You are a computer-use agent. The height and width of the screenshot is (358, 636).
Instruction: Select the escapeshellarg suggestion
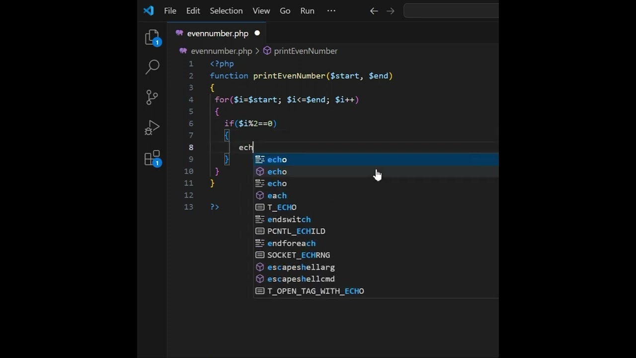[x=376, y=267]
